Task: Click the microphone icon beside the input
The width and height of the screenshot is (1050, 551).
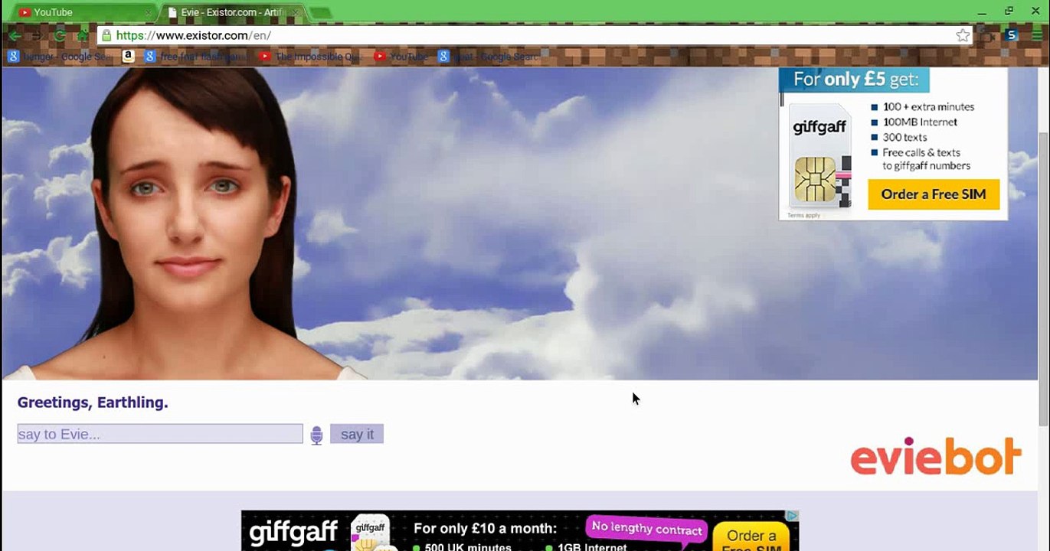Action: coord(316,435)
